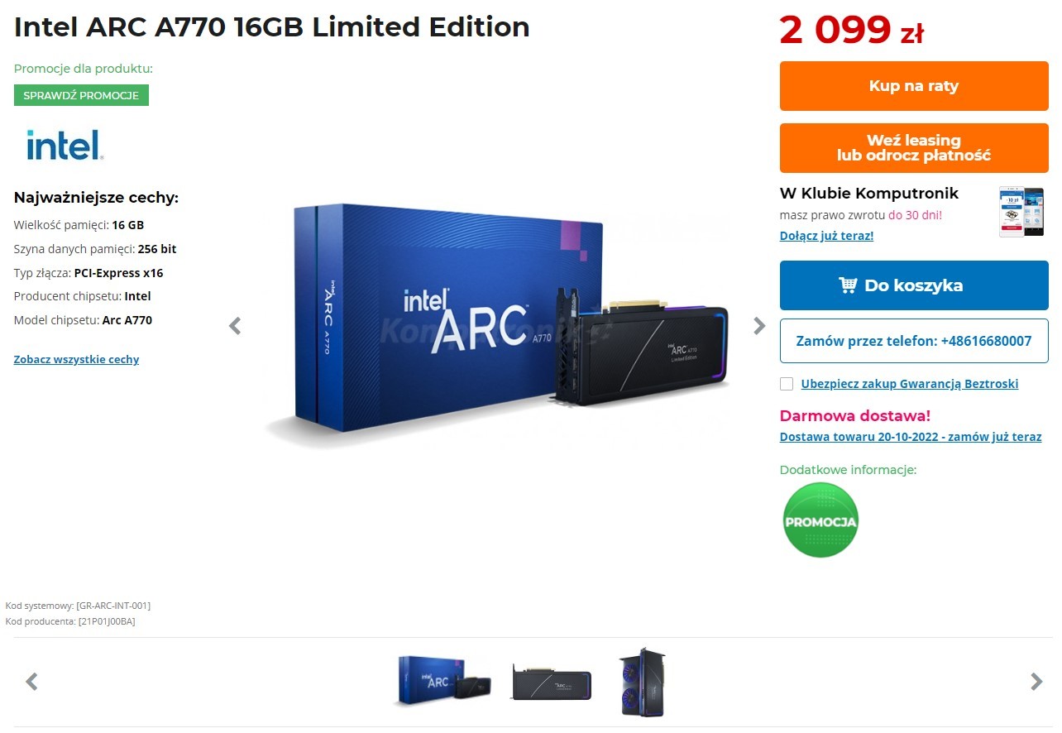Open Zobacz wszystkie cechy link
This screenshot has width=1062, height=733.
[x=76, y=359]
